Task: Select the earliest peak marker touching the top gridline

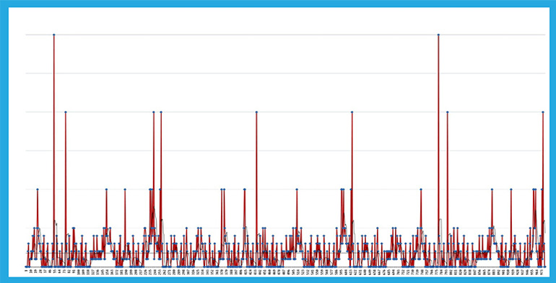Action: click(54, 35)
